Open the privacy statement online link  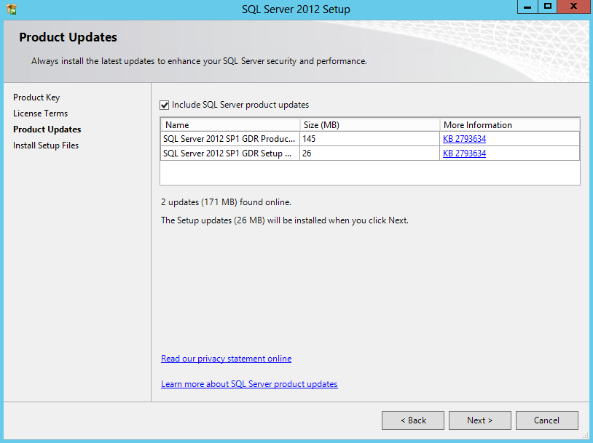[226, 359]
